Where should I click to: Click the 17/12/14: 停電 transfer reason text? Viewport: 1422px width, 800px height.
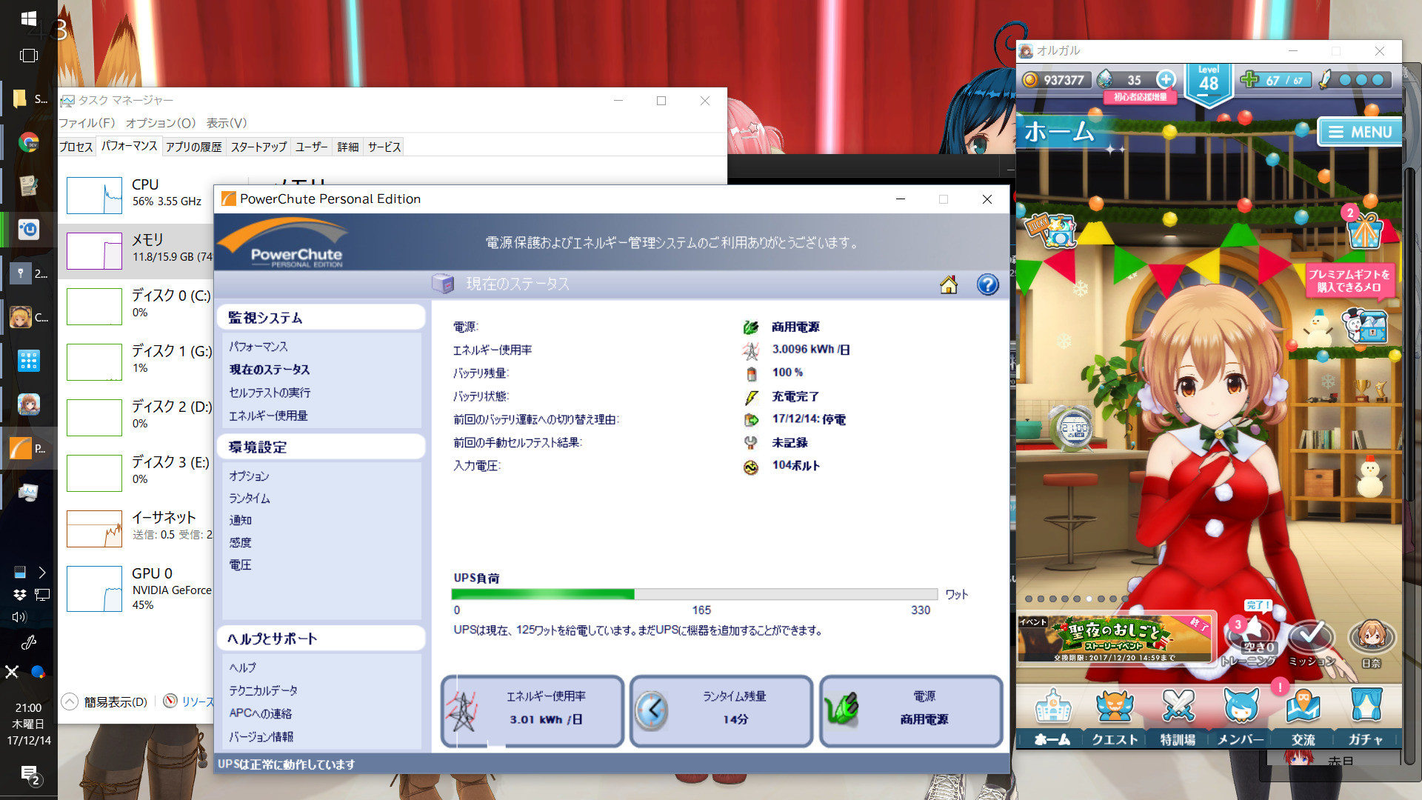(x=809, y=419)
